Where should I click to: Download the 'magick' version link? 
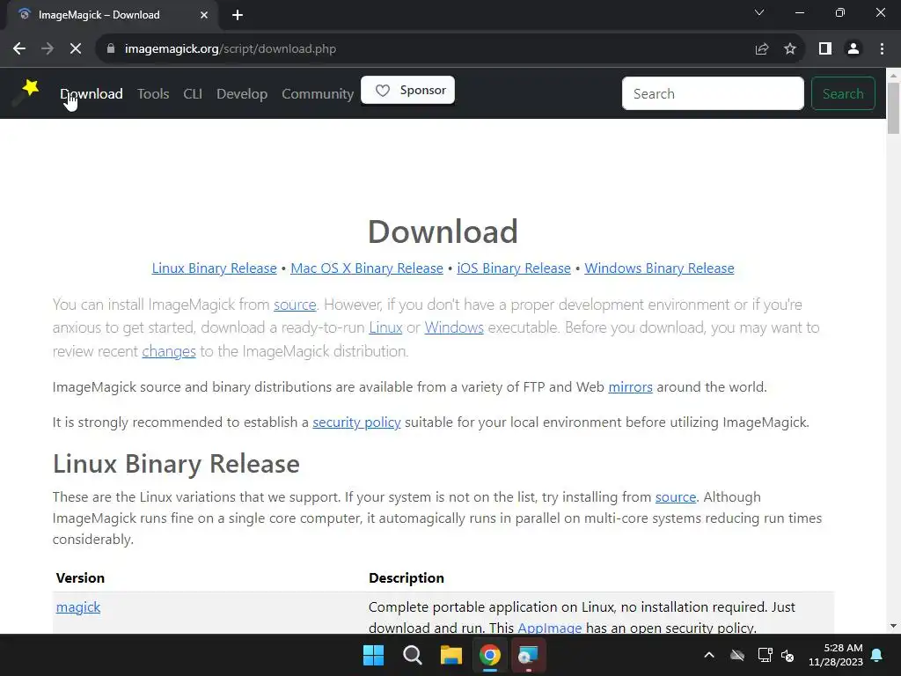78,607
